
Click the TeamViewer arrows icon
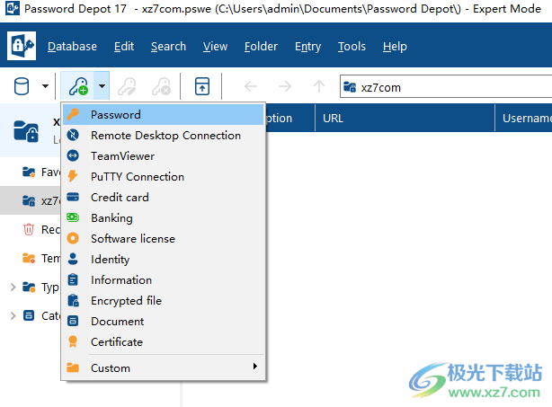tap(73, 155)
